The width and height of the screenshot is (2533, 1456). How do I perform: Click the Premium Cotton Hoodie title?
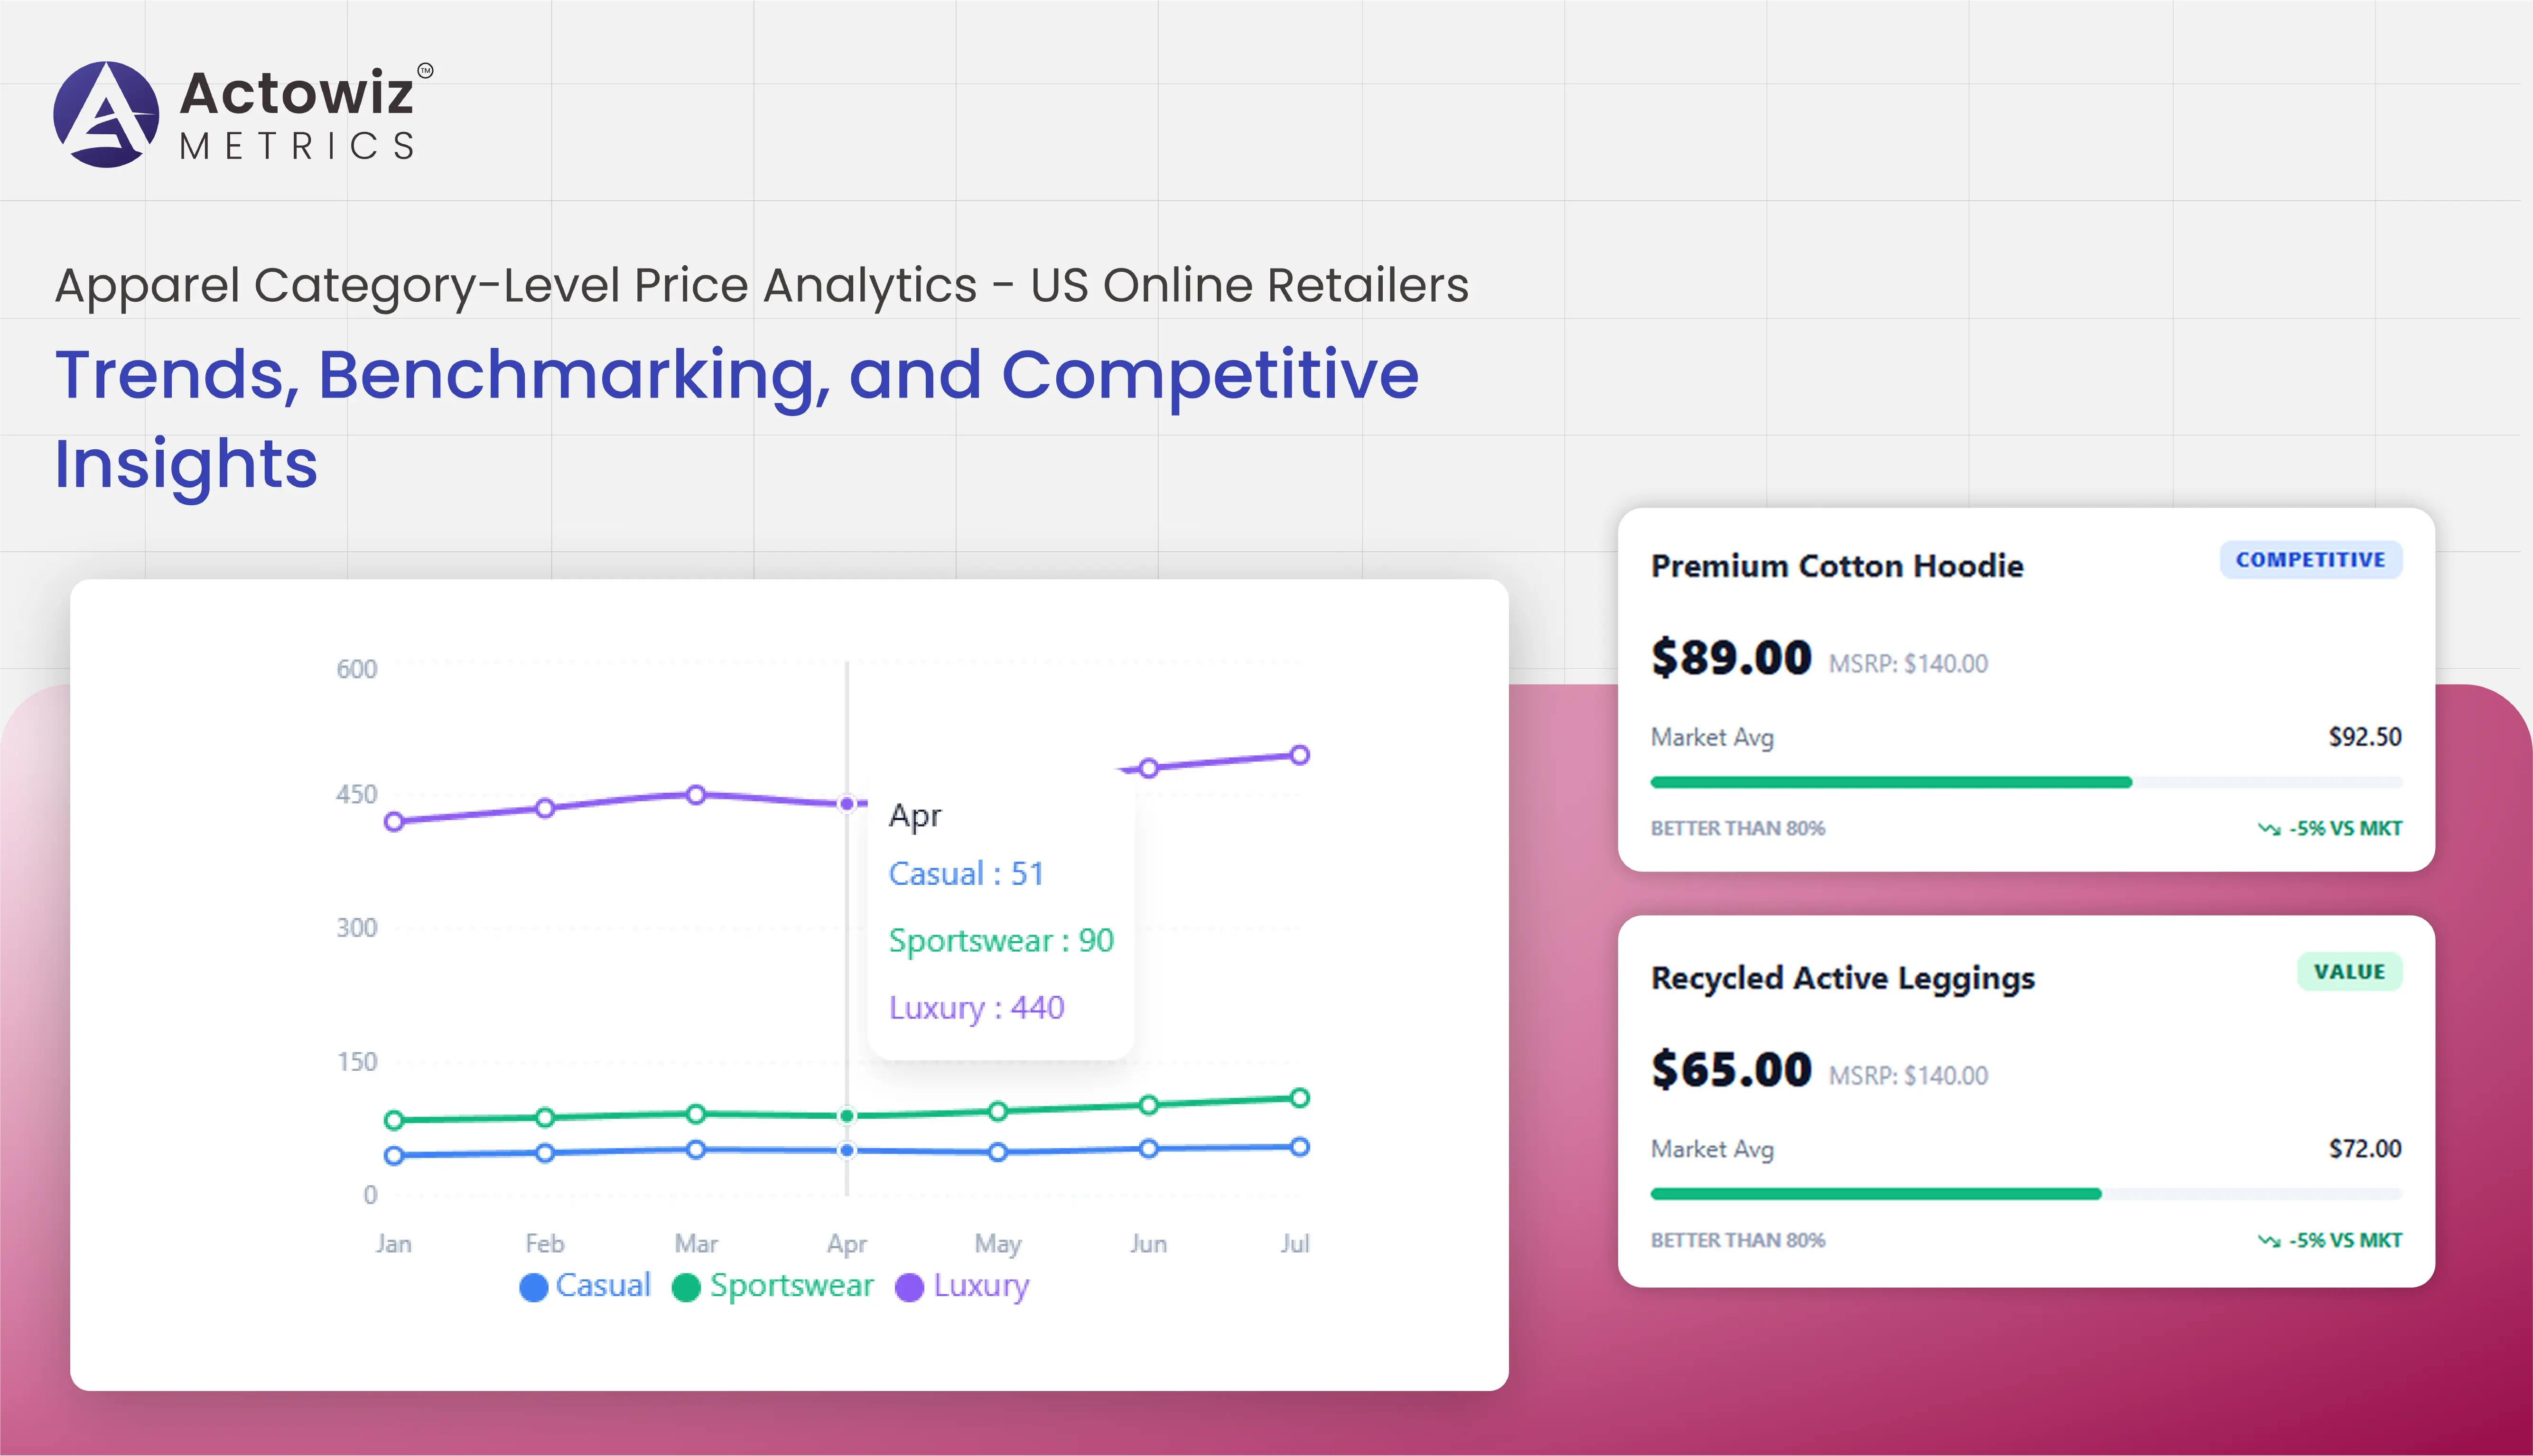(x=1837, y=566)
